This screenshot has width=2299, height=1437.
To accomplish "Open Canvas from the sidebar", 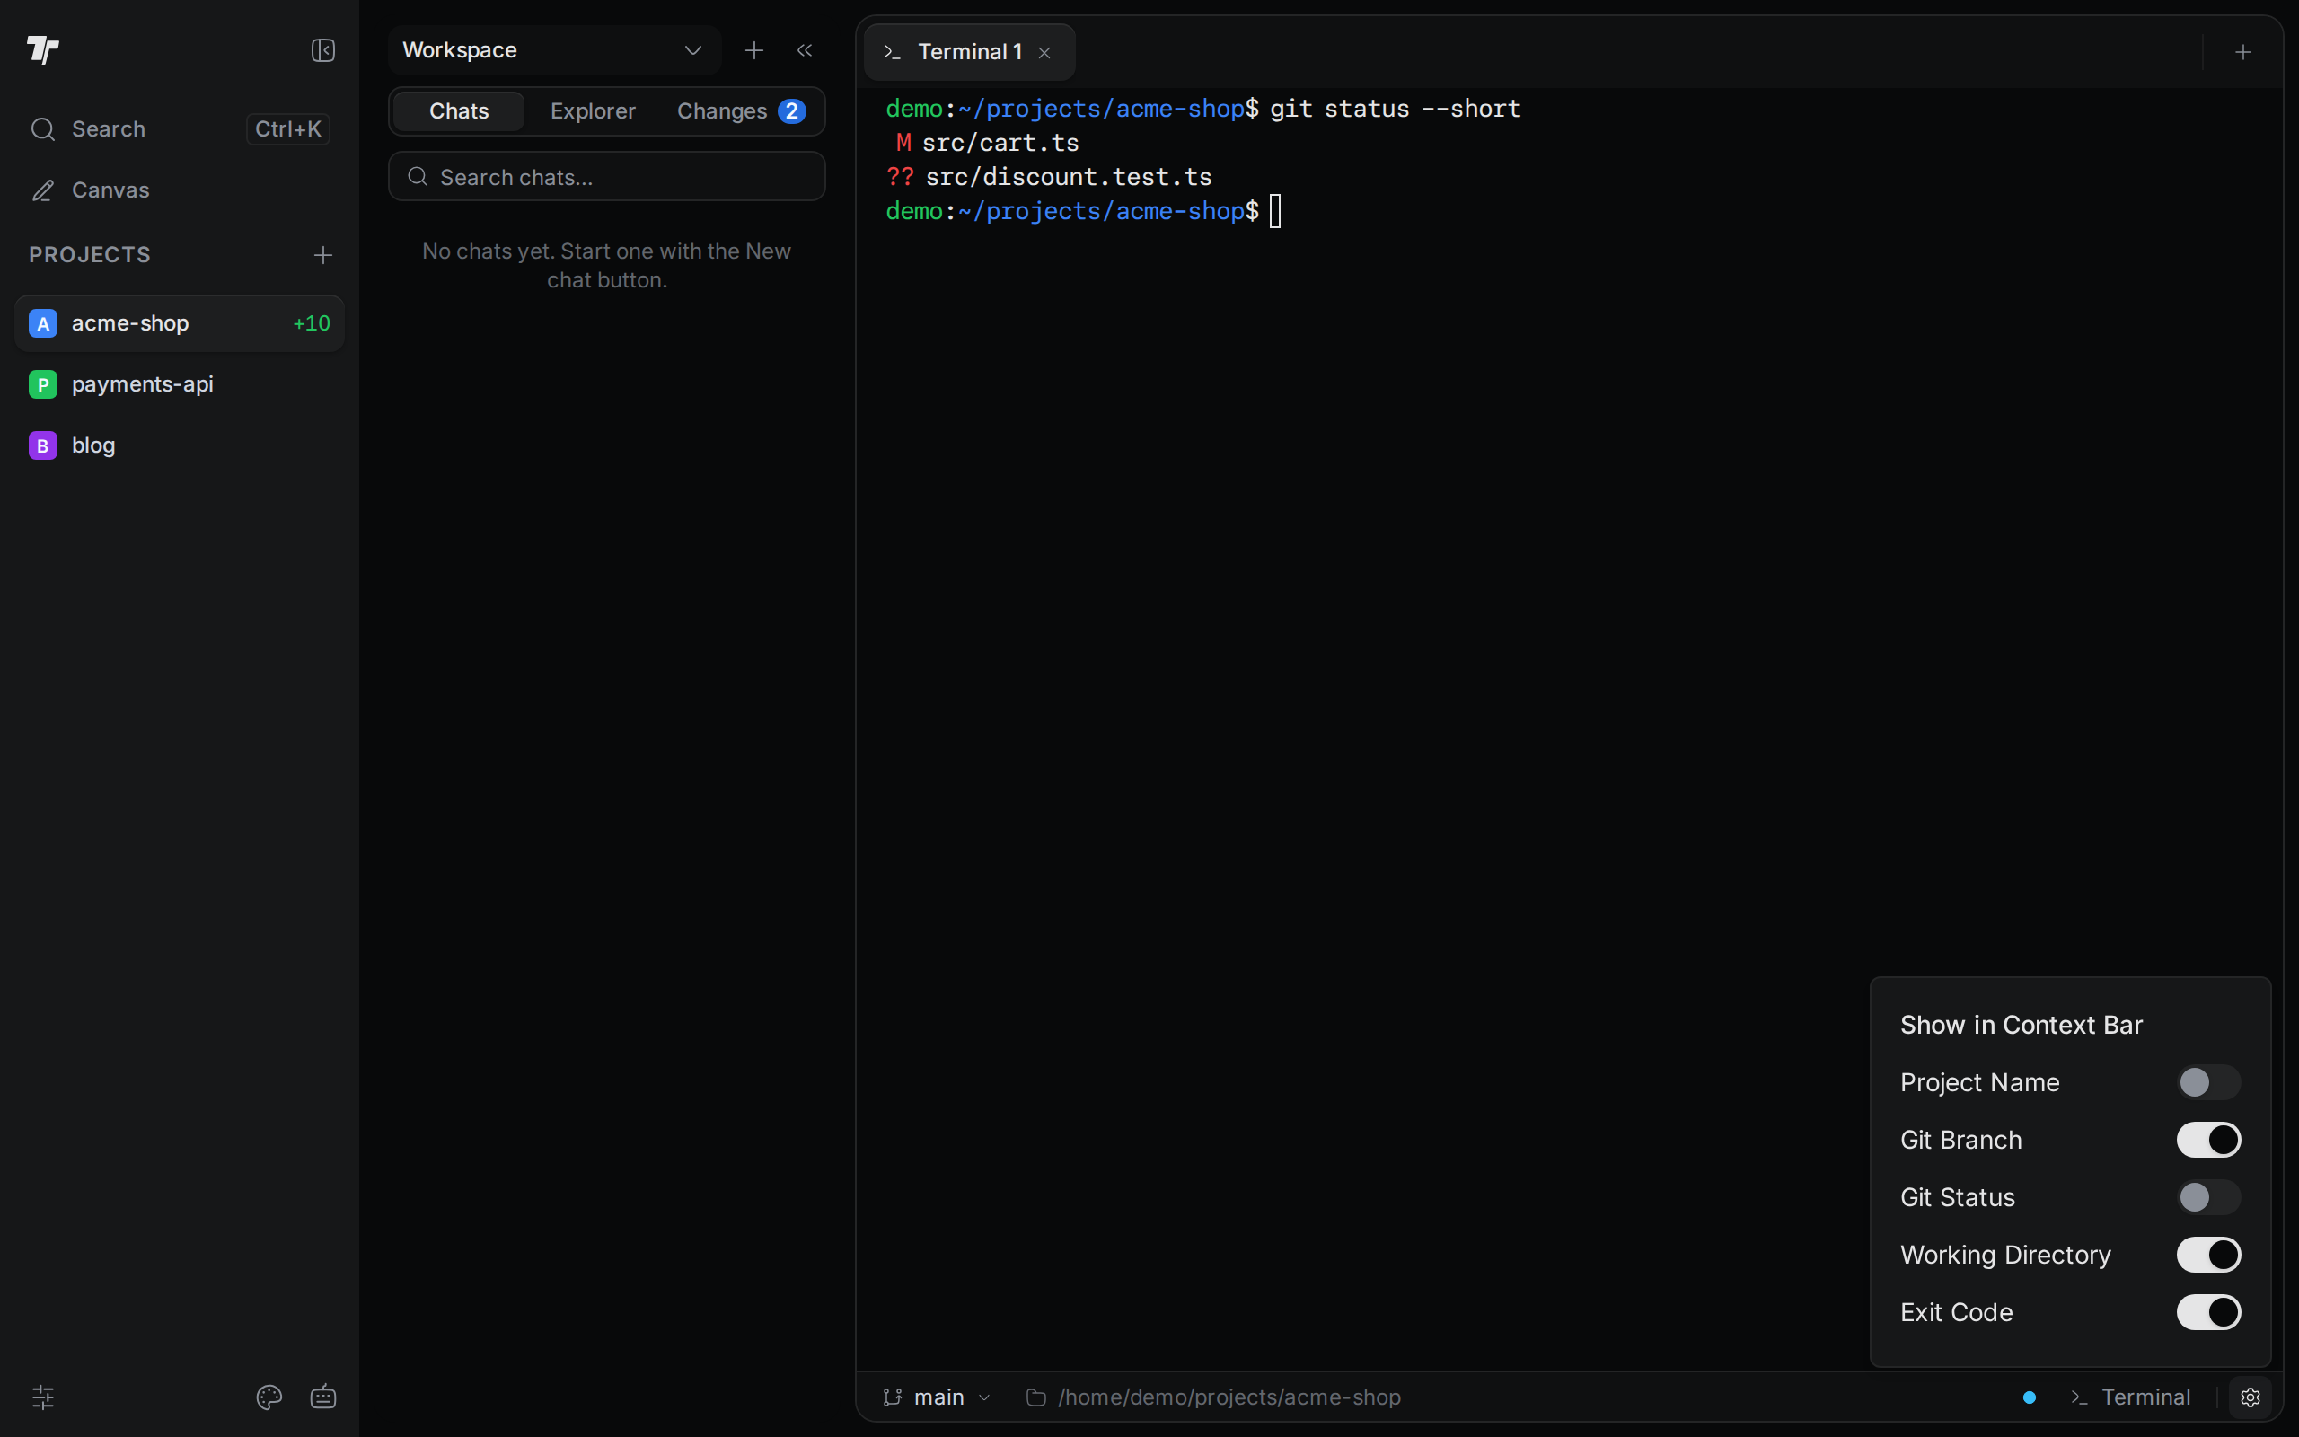I will pyautogui.click(x=180, y=190).
